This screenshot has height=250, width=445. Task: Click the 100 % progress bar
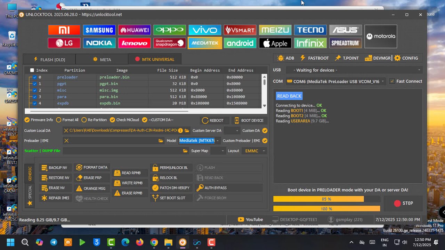326,209
